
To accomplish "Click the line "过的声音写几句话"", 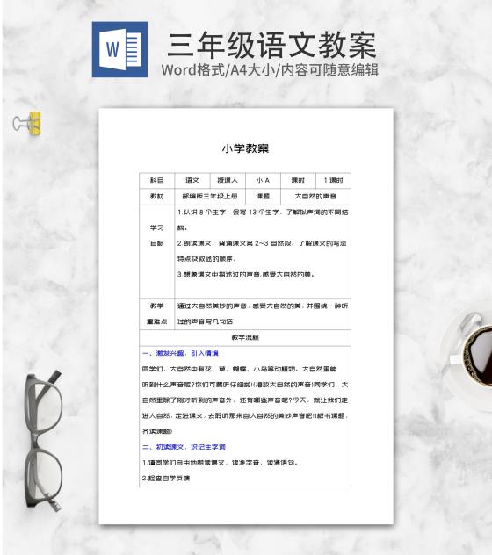I will pyautogui.click(x=205, y=321).
